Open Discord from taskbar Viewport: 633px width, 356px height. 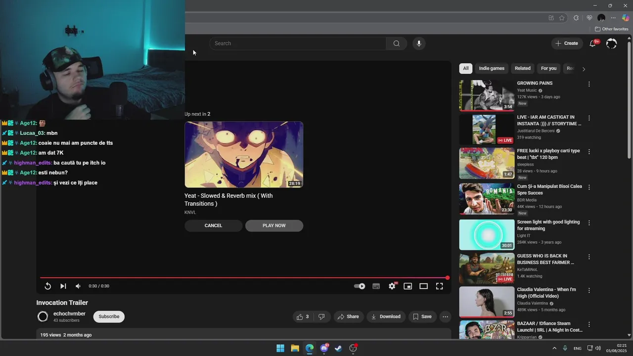click(x=324, y=348)
